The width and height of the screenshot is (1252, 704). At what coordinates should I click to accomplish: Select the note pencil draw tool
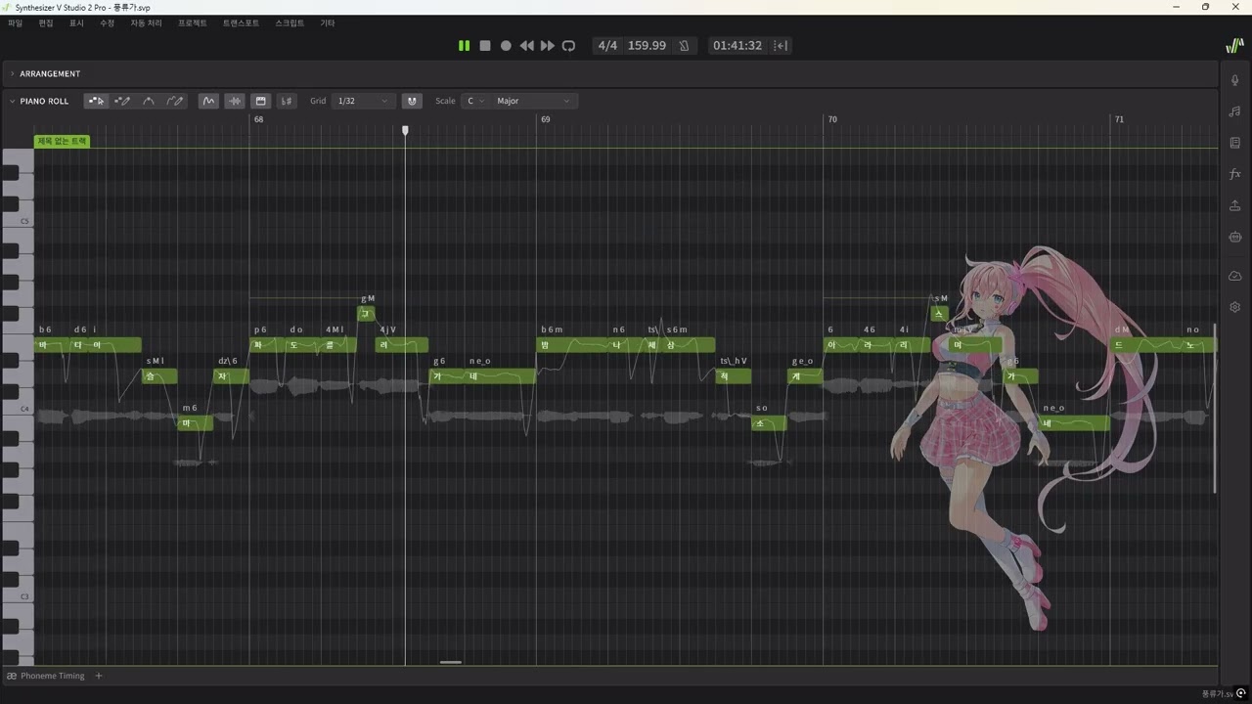click(122, 101)
